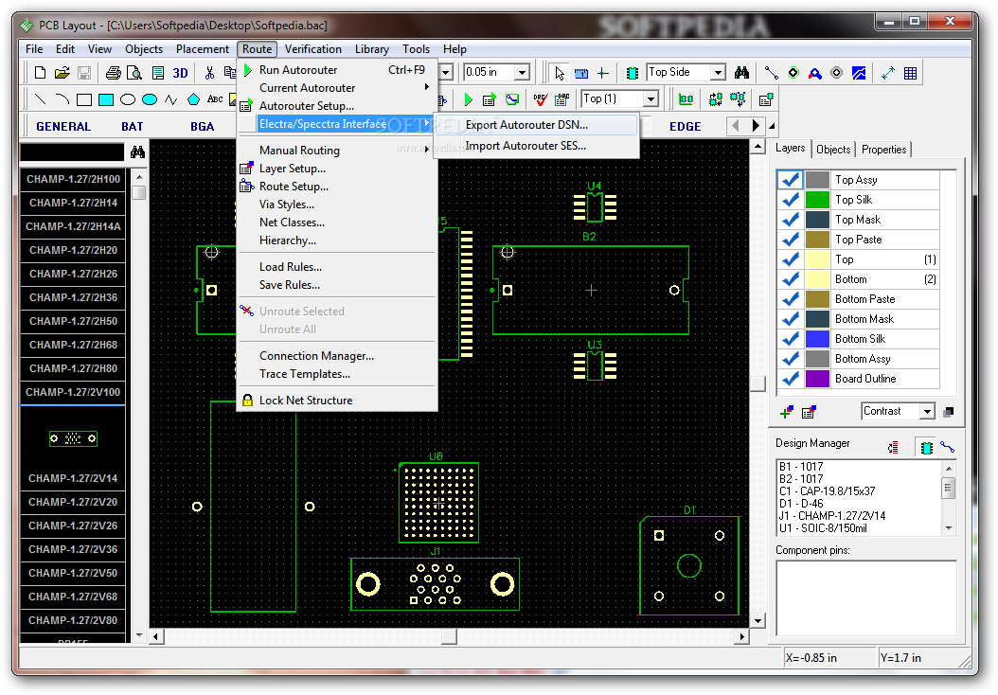
Task: Select the Route Manual trace tool
Action: click(x=772, y=73)
